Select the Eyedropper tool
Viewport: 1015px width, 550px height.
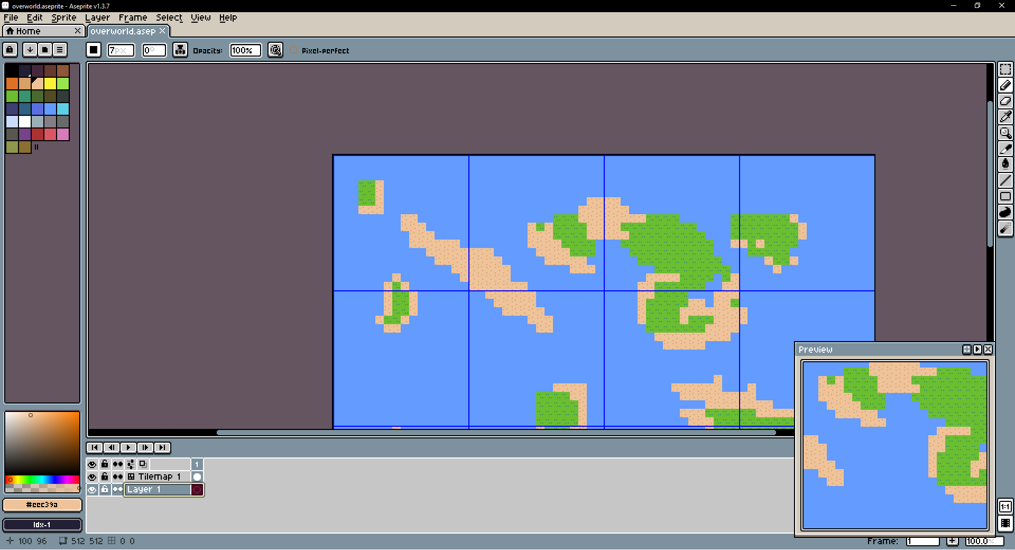click(1005, 117)
